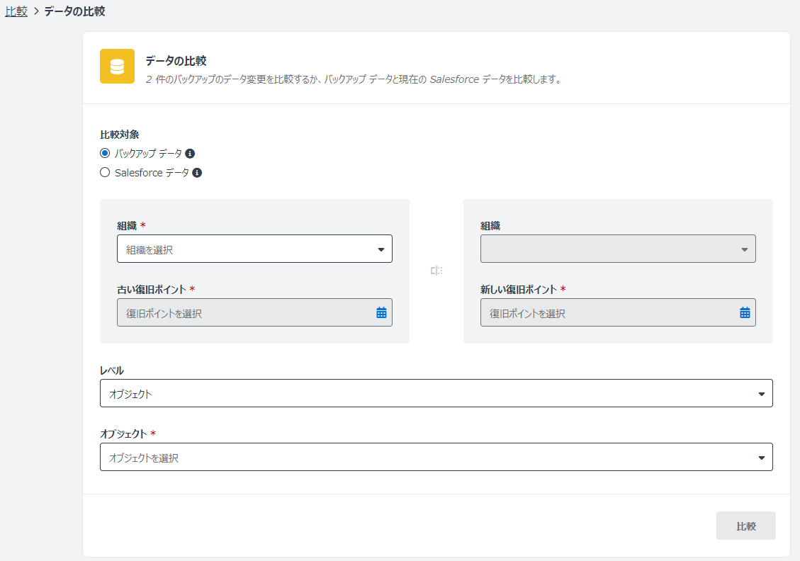Open calendar icon for 古い復旧ポイント
This screenshot has width=800, height=561.
point(381,312)
